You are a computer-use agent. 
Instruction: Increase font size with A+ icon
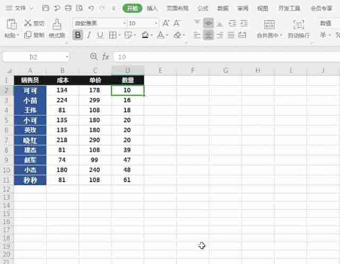point(166,23)
